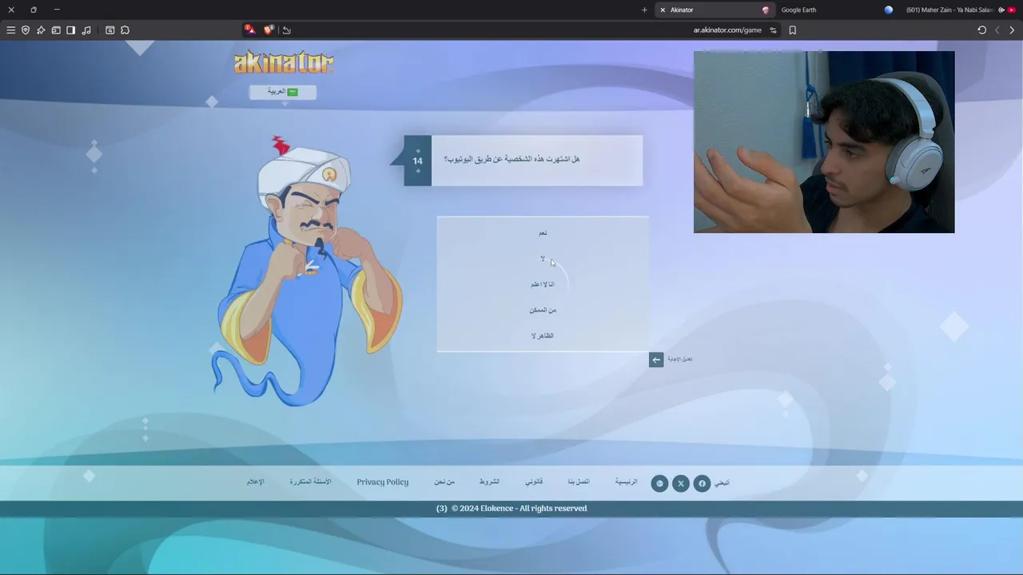Click the address bar showing ar.akinator.com/game
Viewport: 1023px width, 575px height.
click(727, 30)
